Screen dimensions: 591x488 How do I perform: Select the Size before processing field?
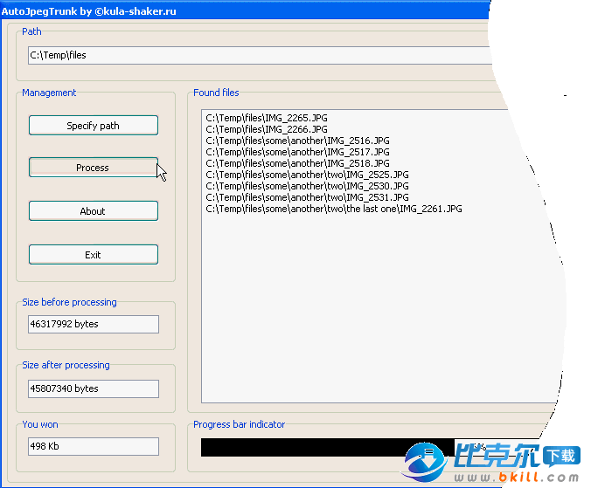pyautogui.click(x=94, y=325)
